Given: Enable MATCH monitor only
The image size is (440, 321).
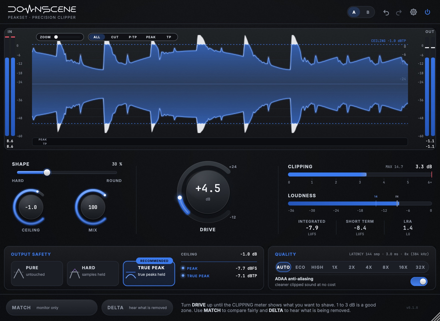Looking at the screenshot, I should point(51,307).
